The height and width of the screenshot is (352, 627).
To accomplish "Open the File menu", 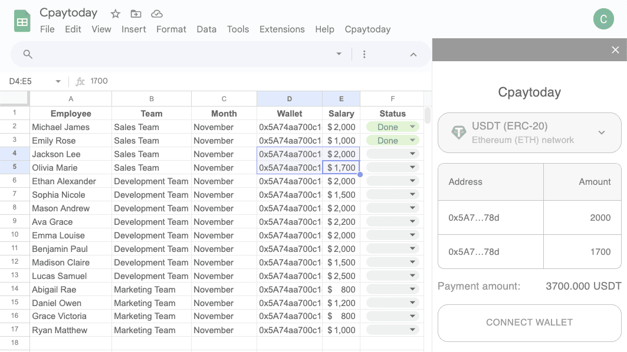I will tap(47, 29).
